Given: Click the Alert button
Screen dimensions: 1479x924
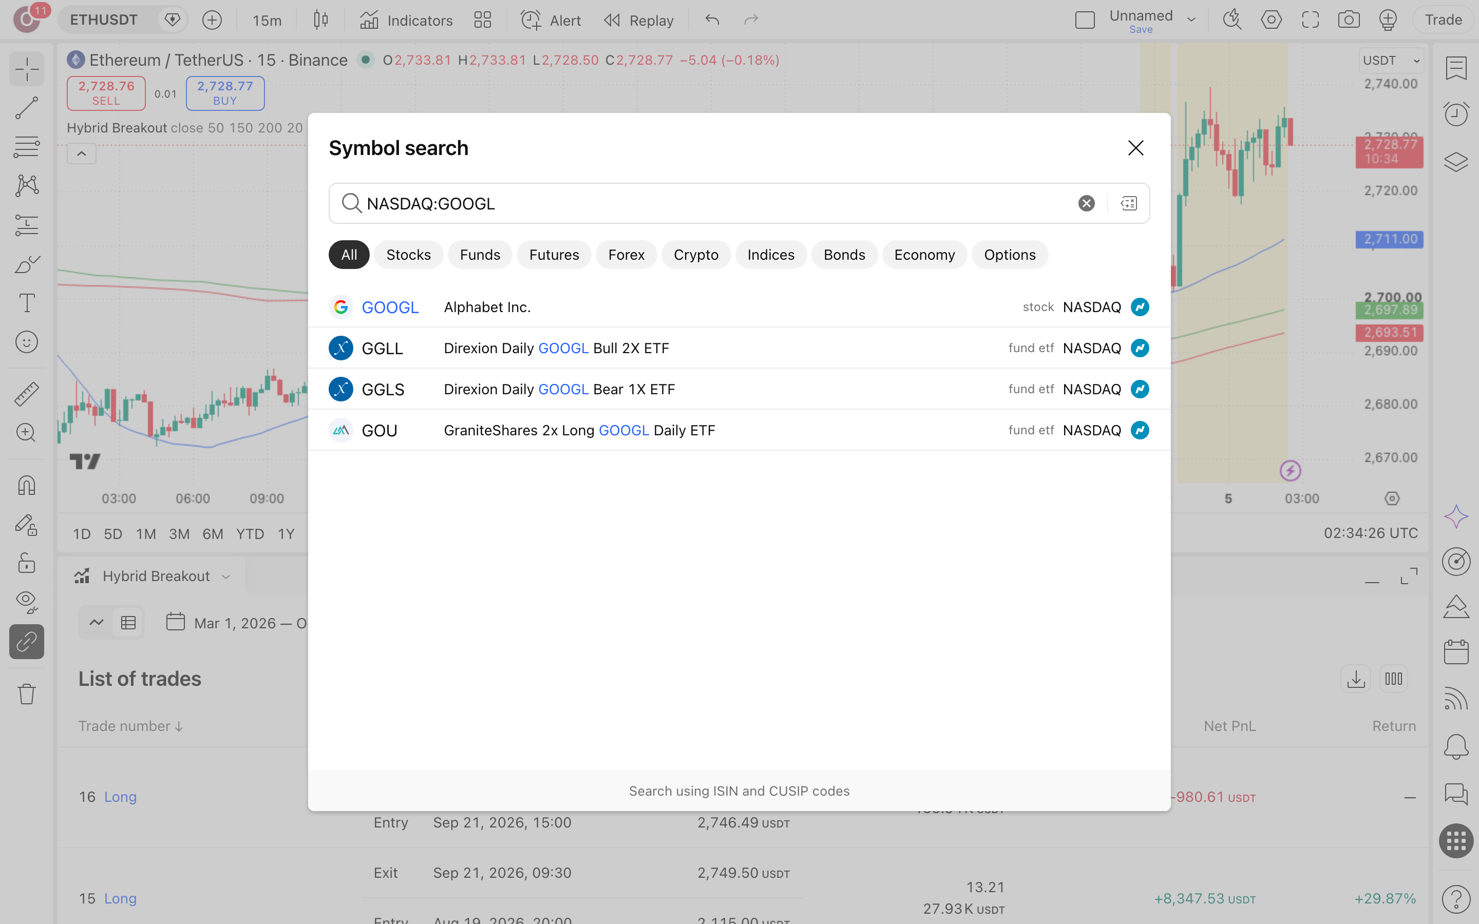Looking at the screenshot, I should (551, 20).
